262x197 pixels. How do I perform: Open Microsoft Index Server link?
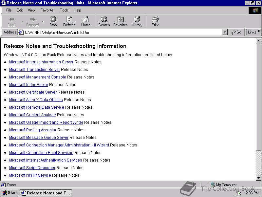coord(28,85)
